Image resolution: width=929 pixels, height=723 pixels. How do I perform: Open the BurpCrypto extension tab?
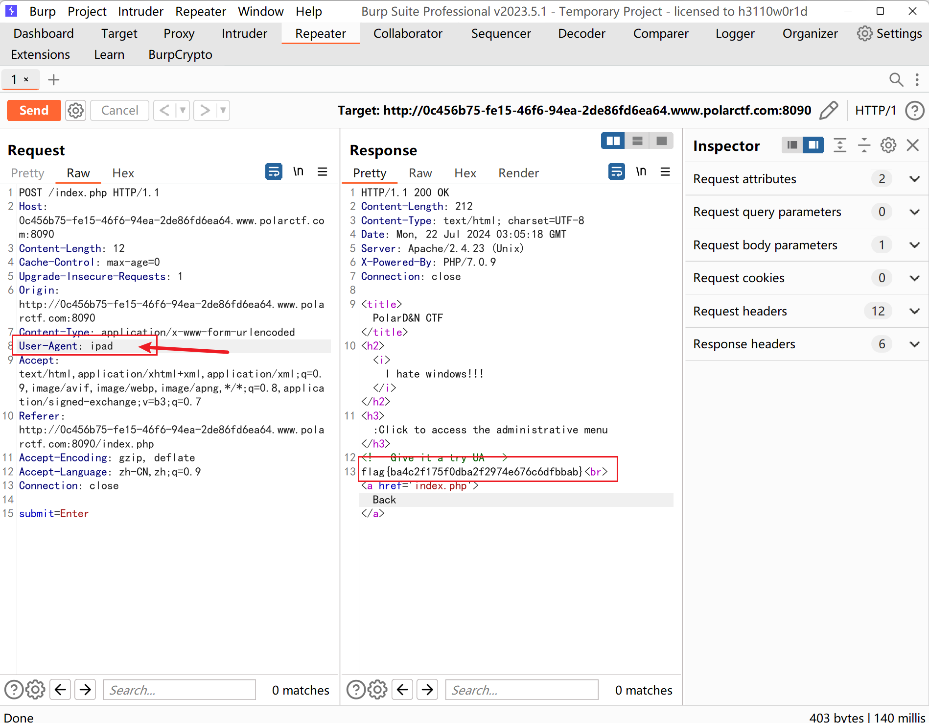coord(180,54)
